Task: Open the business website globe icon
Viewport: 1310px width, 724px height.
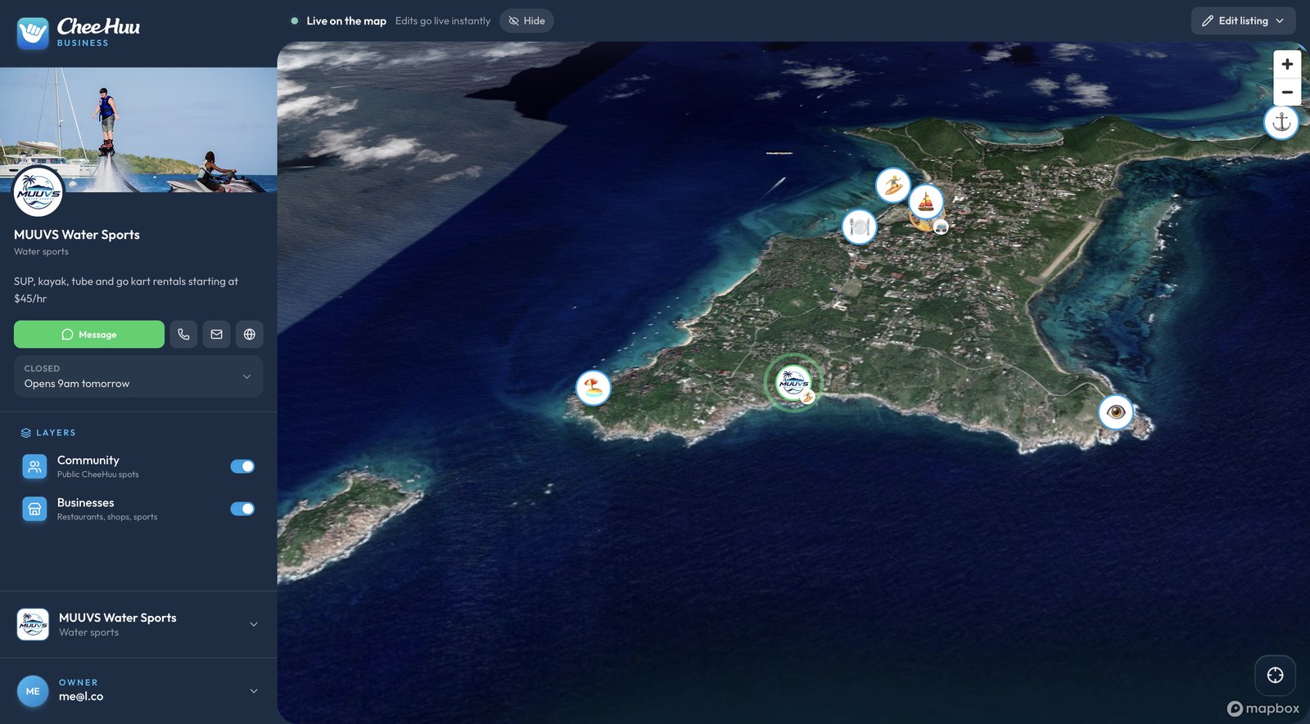Action: pyautogui.click(x=250, y=335)
